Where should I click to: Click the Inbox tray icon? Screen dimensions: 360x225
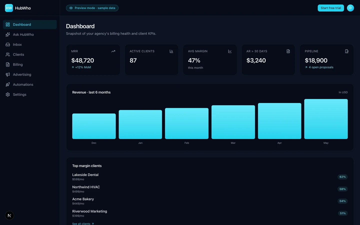click(x=8, y=44)
